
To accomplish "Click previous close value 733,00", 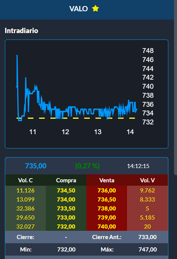I will click(x=147, y=237).
